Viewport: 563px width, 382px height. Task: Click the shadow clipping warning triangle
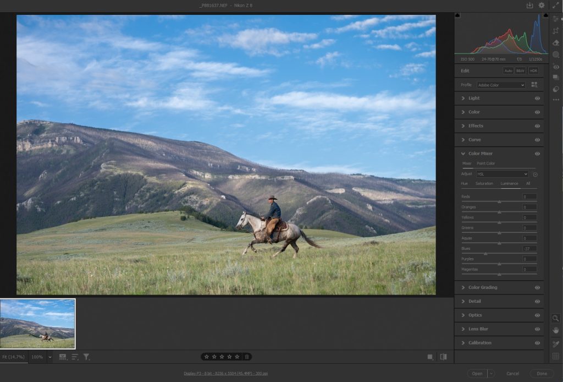pos(457,15)
